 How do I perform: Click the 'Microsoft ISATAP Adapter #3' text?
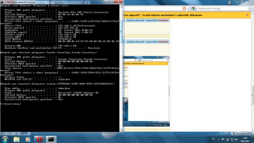(78, 93)
